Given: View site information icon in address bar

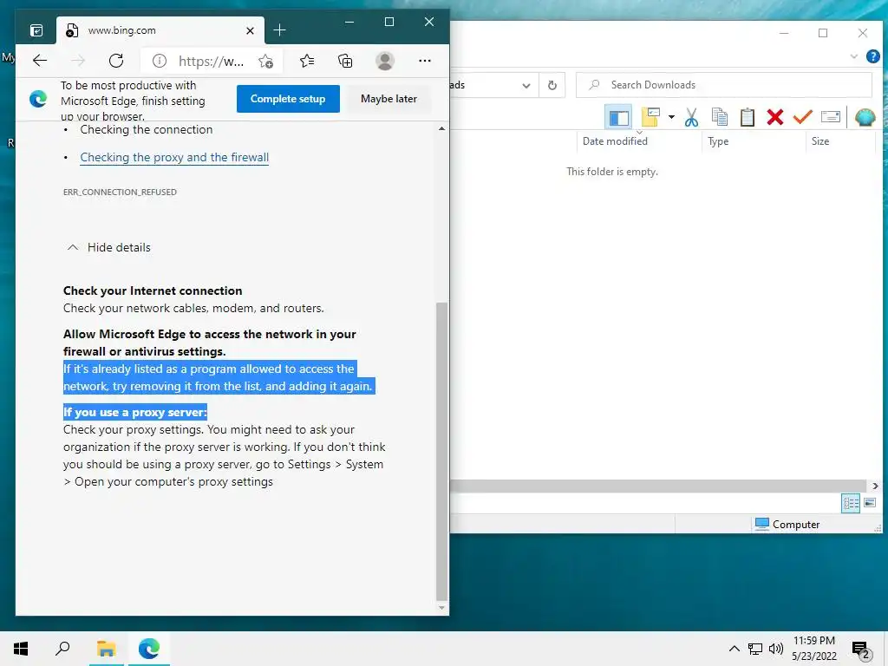Looking at the screenshot, I should pos(160,61).
